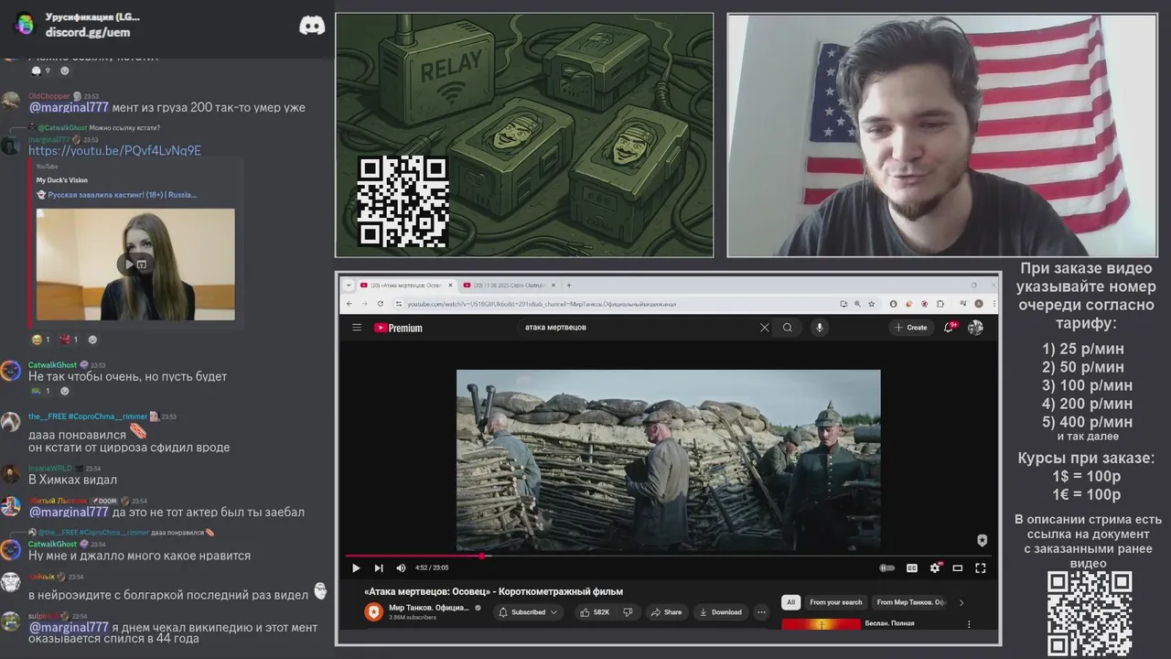
Task: Start voice search with microphone icon
Action: coord(820,328)
